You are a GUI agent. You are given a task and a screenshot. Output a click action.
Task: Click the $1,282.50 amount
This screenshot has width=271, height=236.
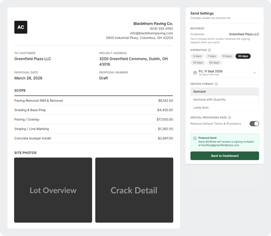click(x=165, y=129)
